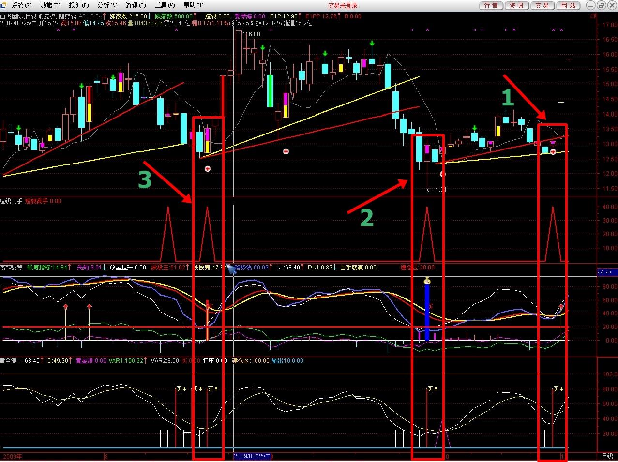
Task: Open the 工具(V) menu
Action: pos(165,5)
